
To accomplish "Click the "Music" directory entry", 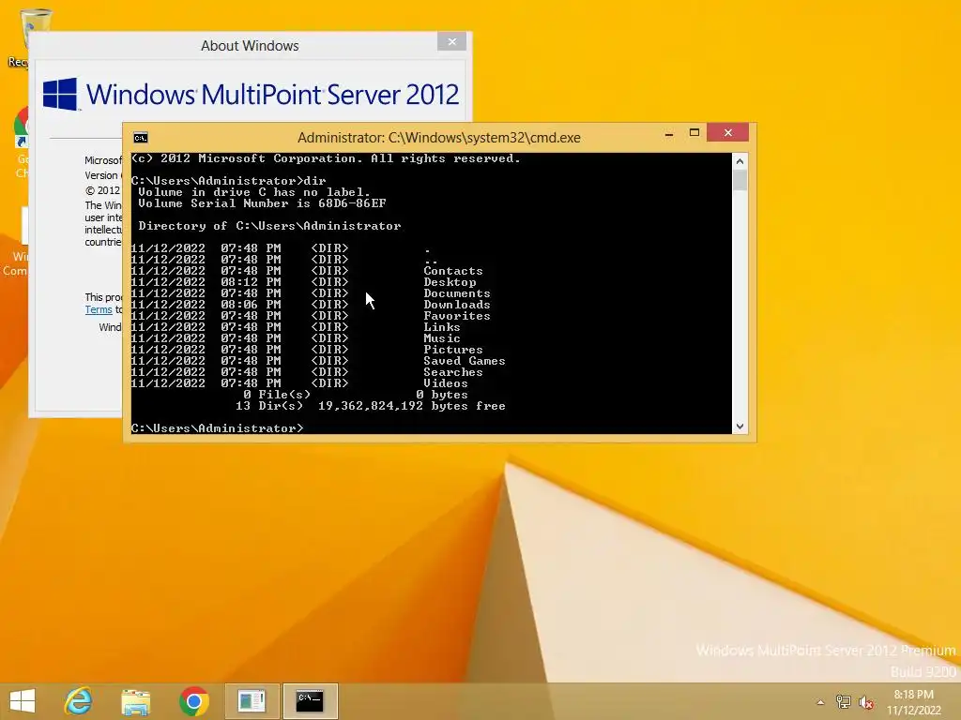I will coord(442,338).
